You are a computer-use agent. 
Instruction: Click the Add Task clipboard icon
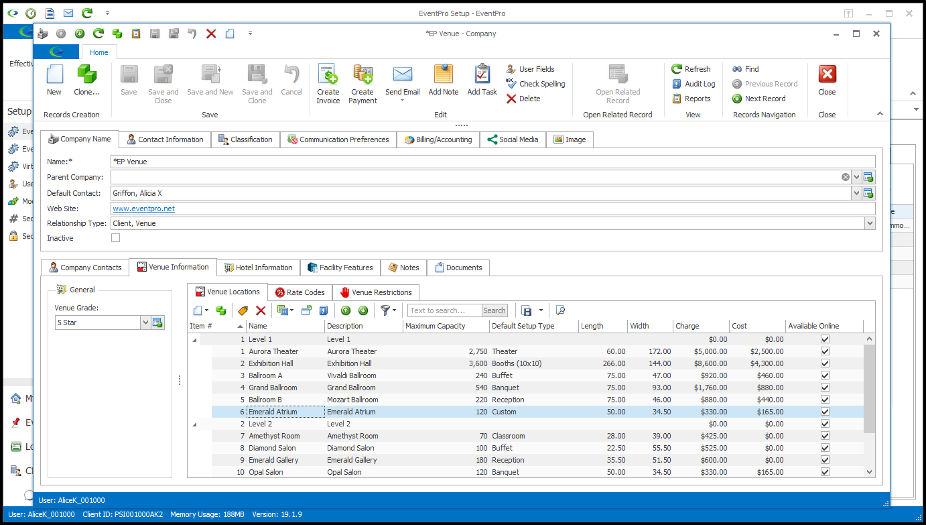point(482,75)
